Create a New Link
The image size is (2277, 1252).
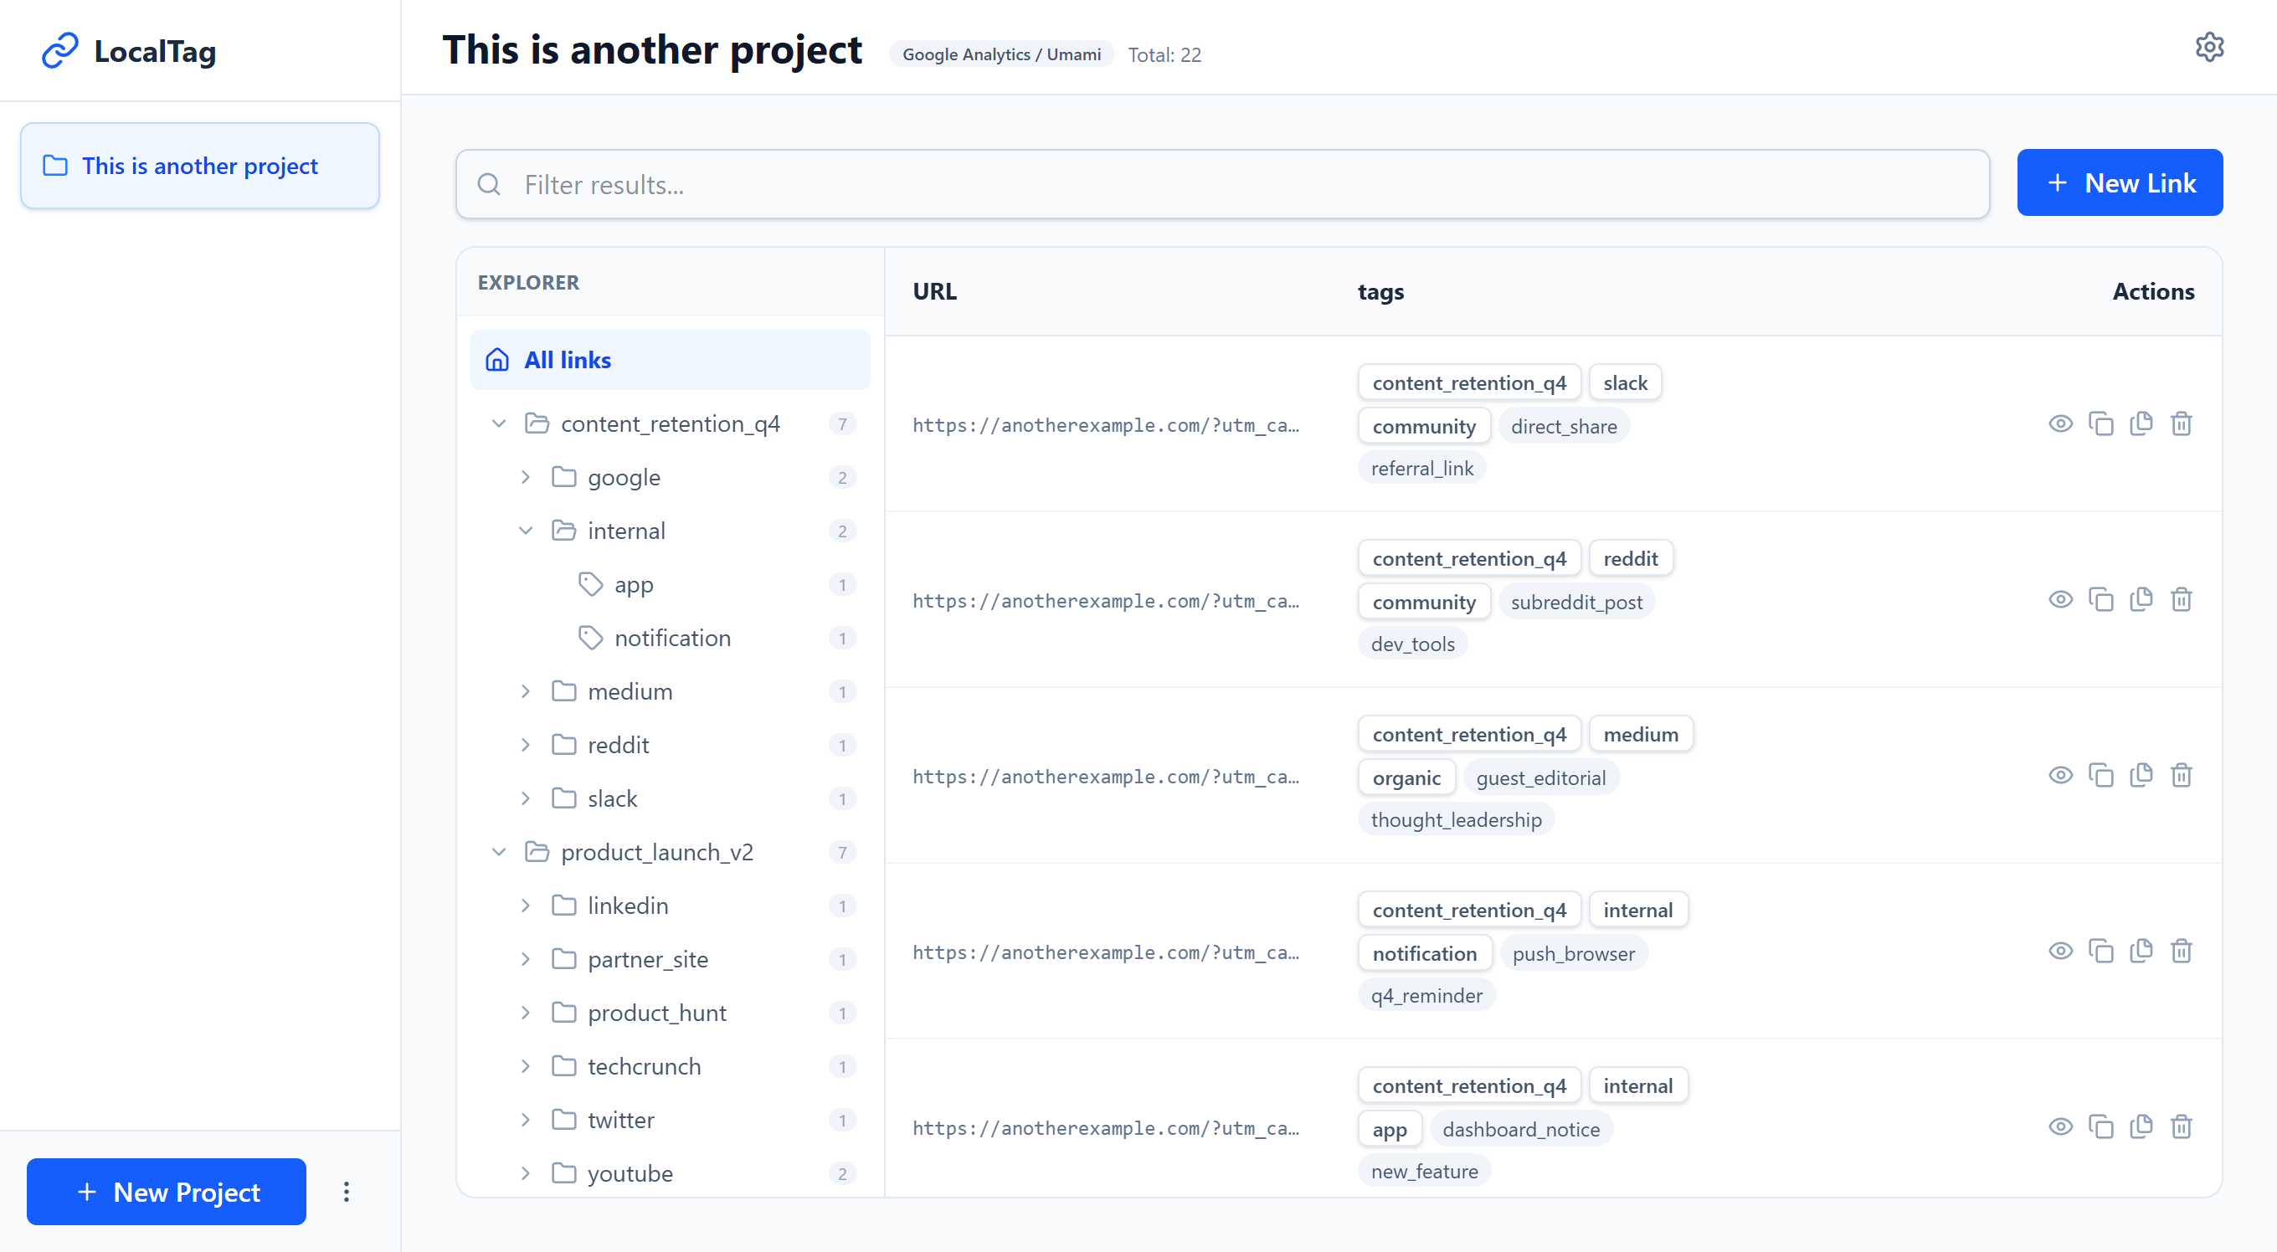2119,183
